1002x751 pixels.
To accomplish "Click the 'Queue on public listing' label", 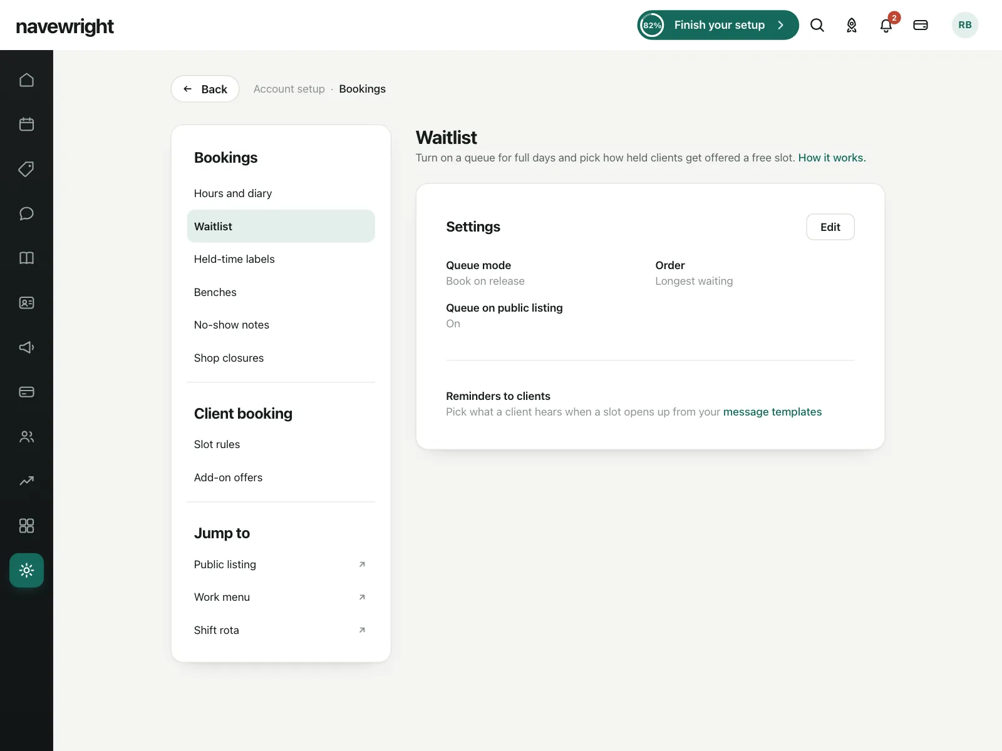I will click(504, 308).
